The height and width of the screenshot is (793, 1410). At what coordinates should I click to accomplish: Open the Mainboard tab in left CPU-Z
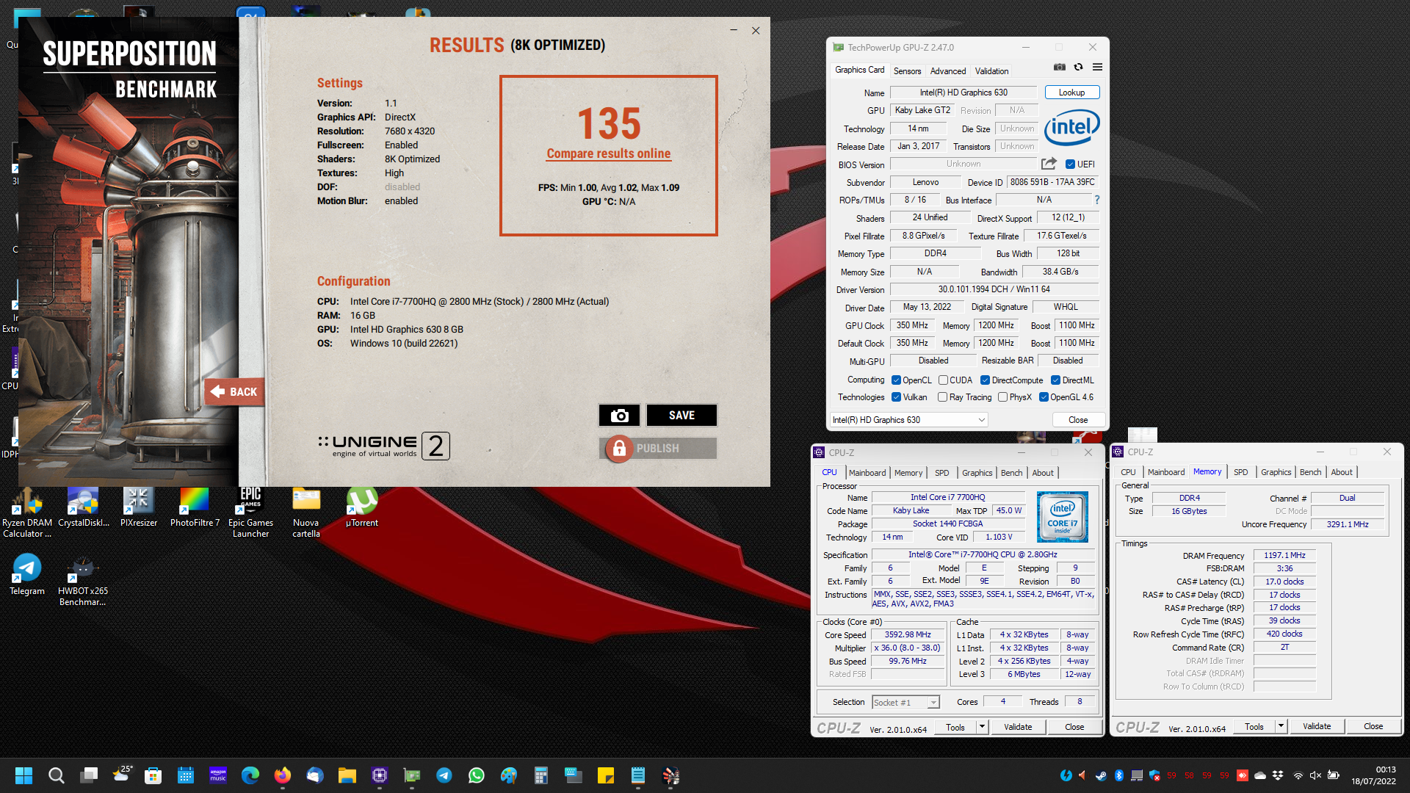[867, 473]
